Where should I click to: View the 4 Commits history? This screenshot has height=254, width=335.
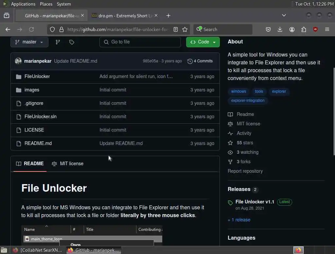click(200, 61)
